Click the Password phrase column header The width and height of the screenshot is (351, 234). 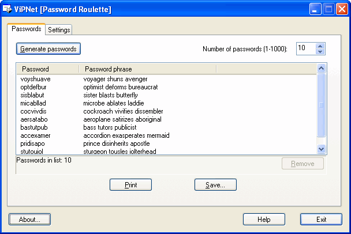(x=148, y=69)
